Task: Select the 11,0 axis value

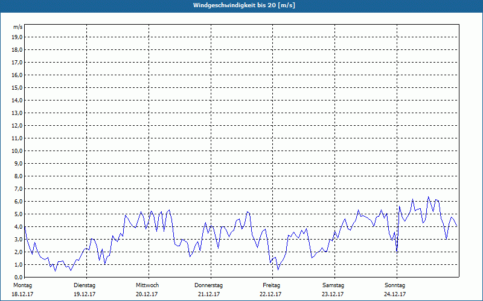Action: pos(17,138)
